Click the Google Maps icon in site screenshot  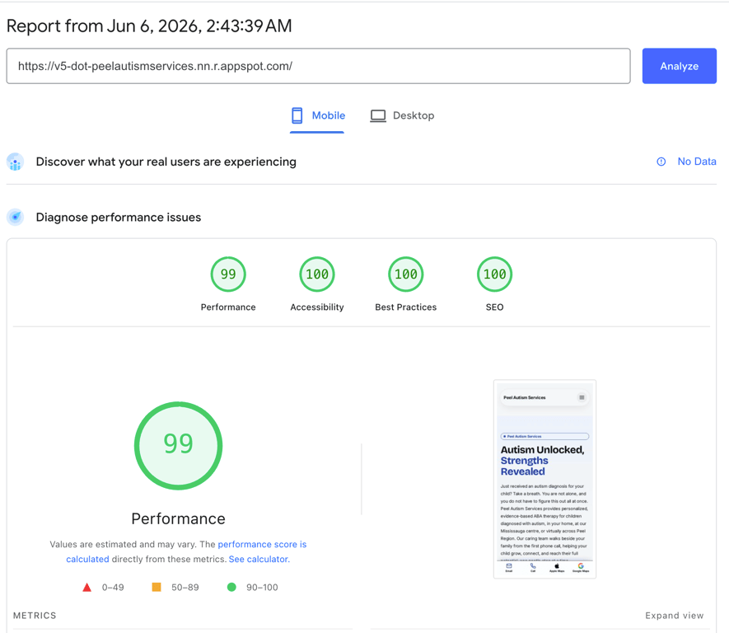[581, 567]
